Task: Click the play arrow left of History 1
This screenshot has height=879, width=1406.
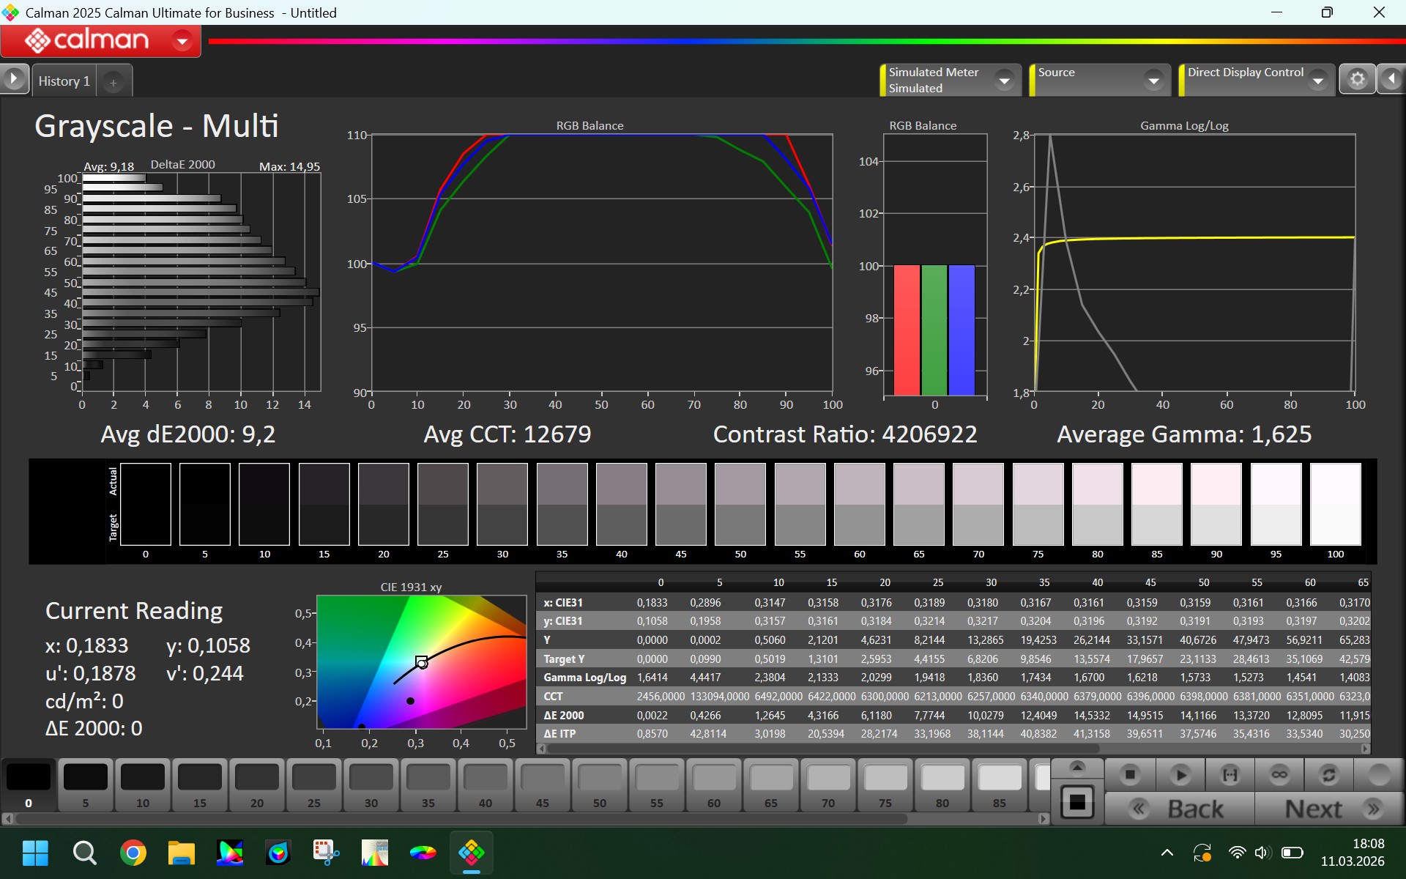Action: point(14,79)
